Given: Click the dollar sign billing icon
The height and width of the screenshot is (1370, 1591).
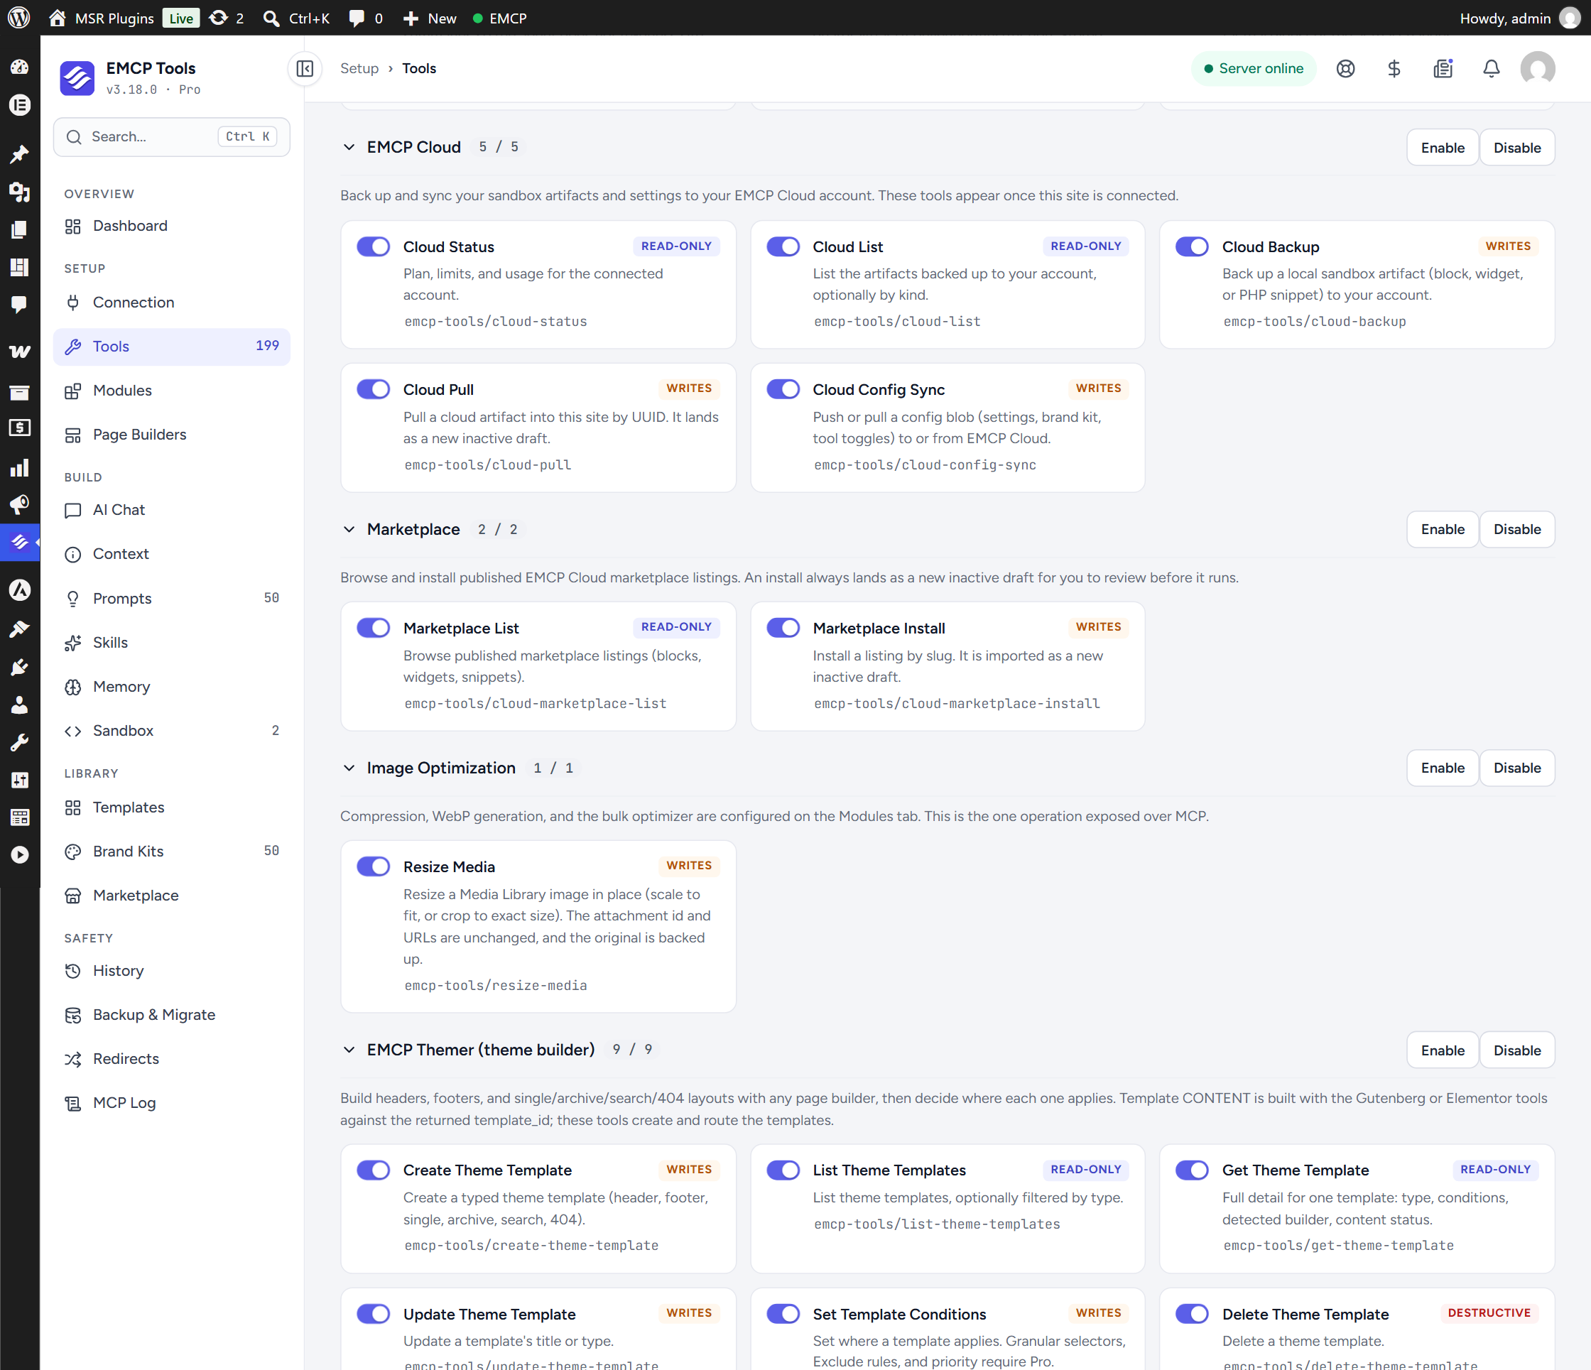Looking at the screenshot, I should pos(1394,69).
